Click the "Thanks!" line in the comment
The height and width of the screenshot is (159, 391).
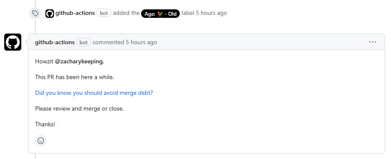pos(45,124)
